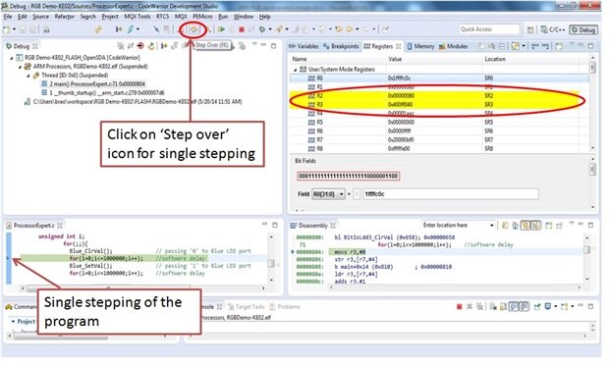The width and height of the screenshot is (609, 365).
Task: Click the green Resume toolbar icon
Action: coord(221,29)
